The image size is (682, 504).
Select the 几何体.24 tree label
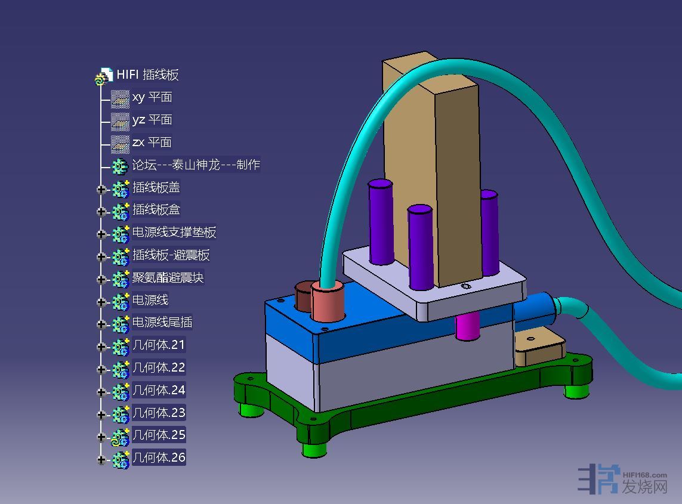159,390
